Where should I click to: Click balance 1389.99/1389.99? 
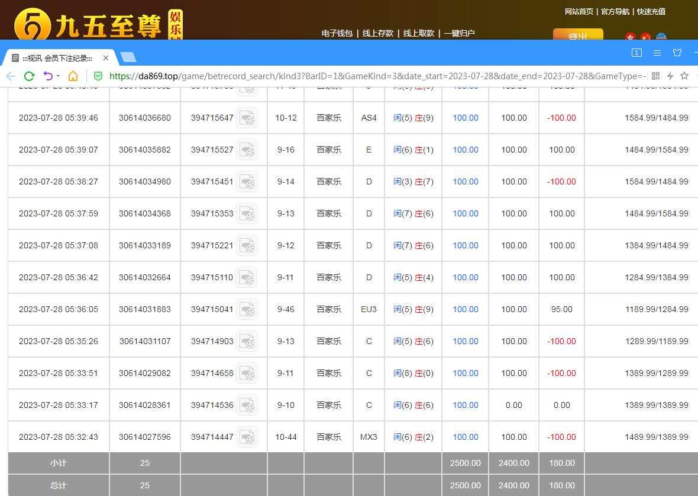click(x=657, y=405)
